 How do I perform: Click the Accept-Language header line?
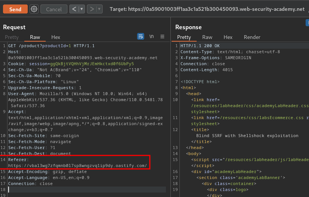click(x=49, y=178)
